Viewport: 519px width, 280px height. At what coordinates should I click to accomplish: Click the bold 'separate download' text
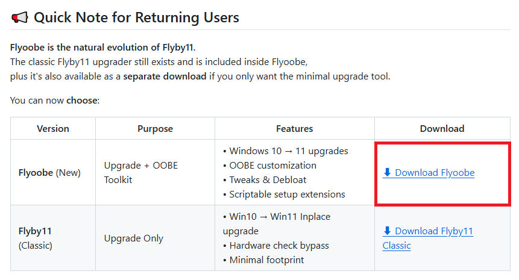tap(165, 77)
